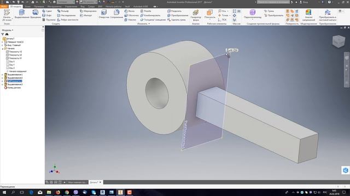This screenshot has height=196, width=350.
Task: Open Chrome from the taskbar
Action: click(67, 192)
